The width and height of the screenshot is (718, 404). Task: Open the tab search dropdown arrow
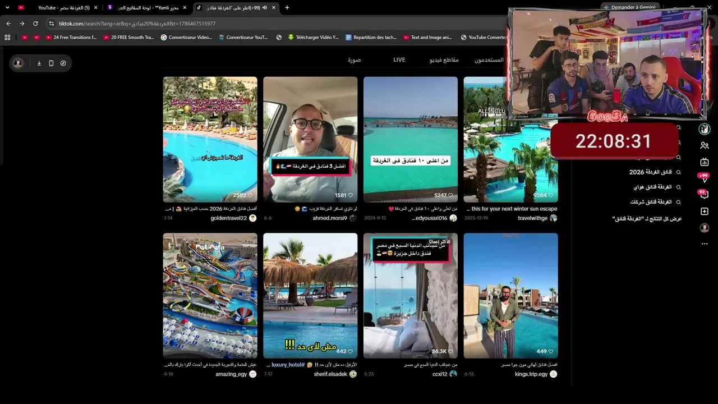7,8
